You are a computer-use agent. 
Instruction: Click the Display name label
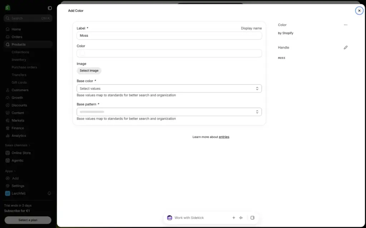click(251, 28)
